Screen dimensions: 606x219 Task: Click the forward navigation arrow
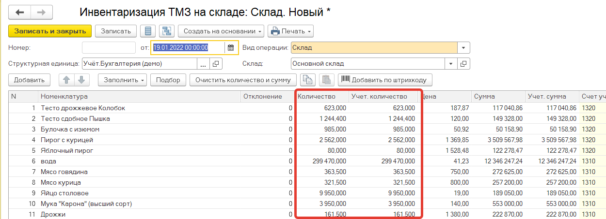pyautogui.click(x=42, y=13)
